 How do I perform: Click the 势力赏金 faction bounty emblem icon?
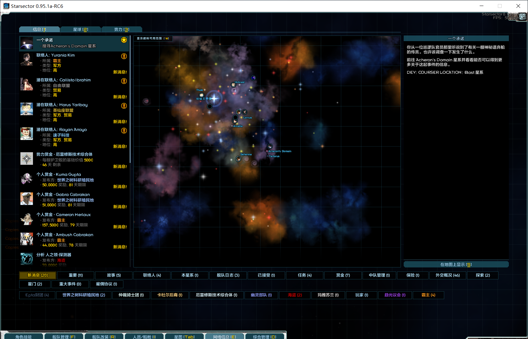pyautogui.click(x=27, y=159)
